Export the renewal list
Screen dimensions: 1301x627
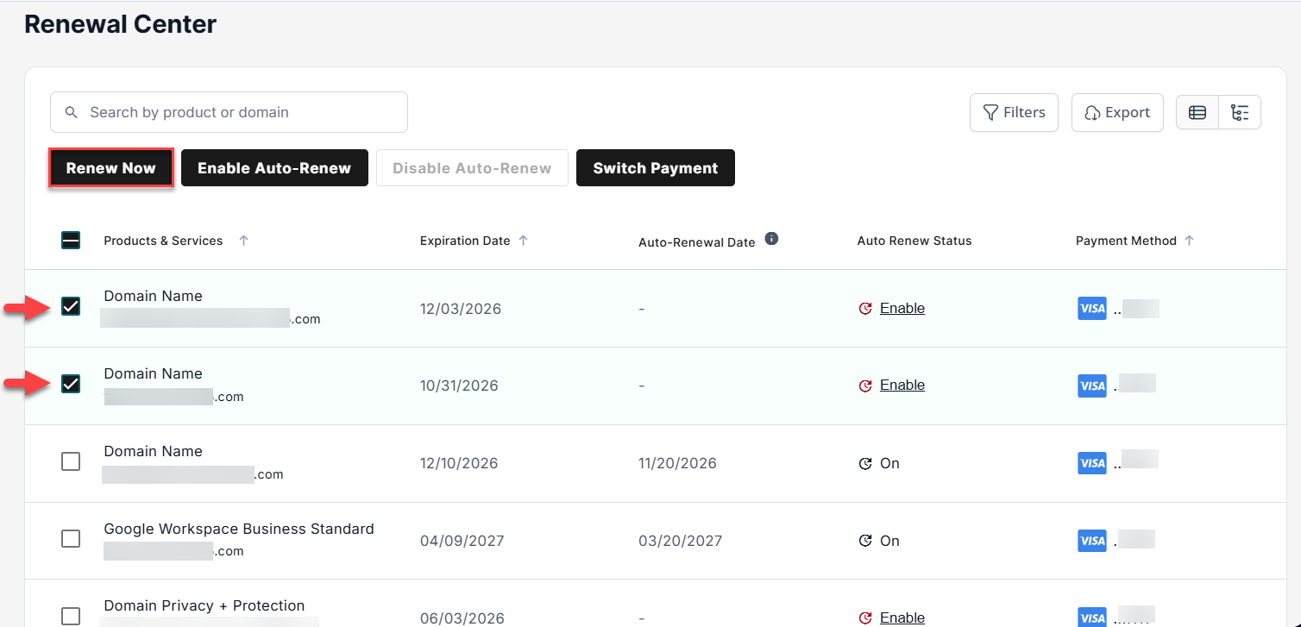(1117, 112)
